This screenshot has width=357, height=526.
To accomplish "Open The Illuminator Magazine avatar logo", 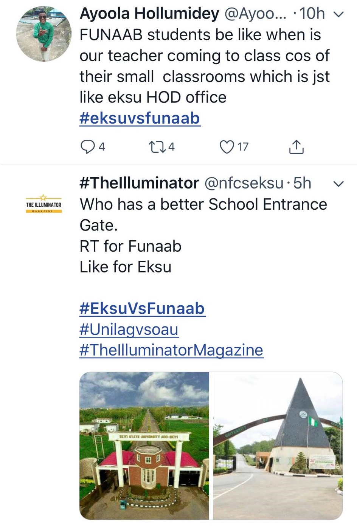I will point(43,204).
